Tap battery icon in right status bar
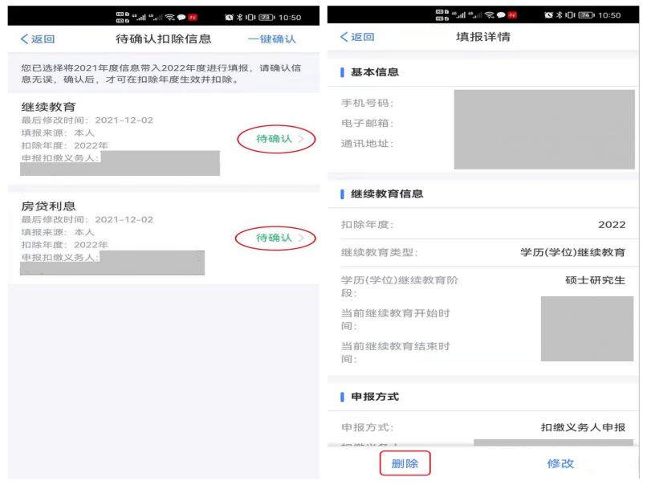Viewport: 647px width, 485px height. click(586, 15)
